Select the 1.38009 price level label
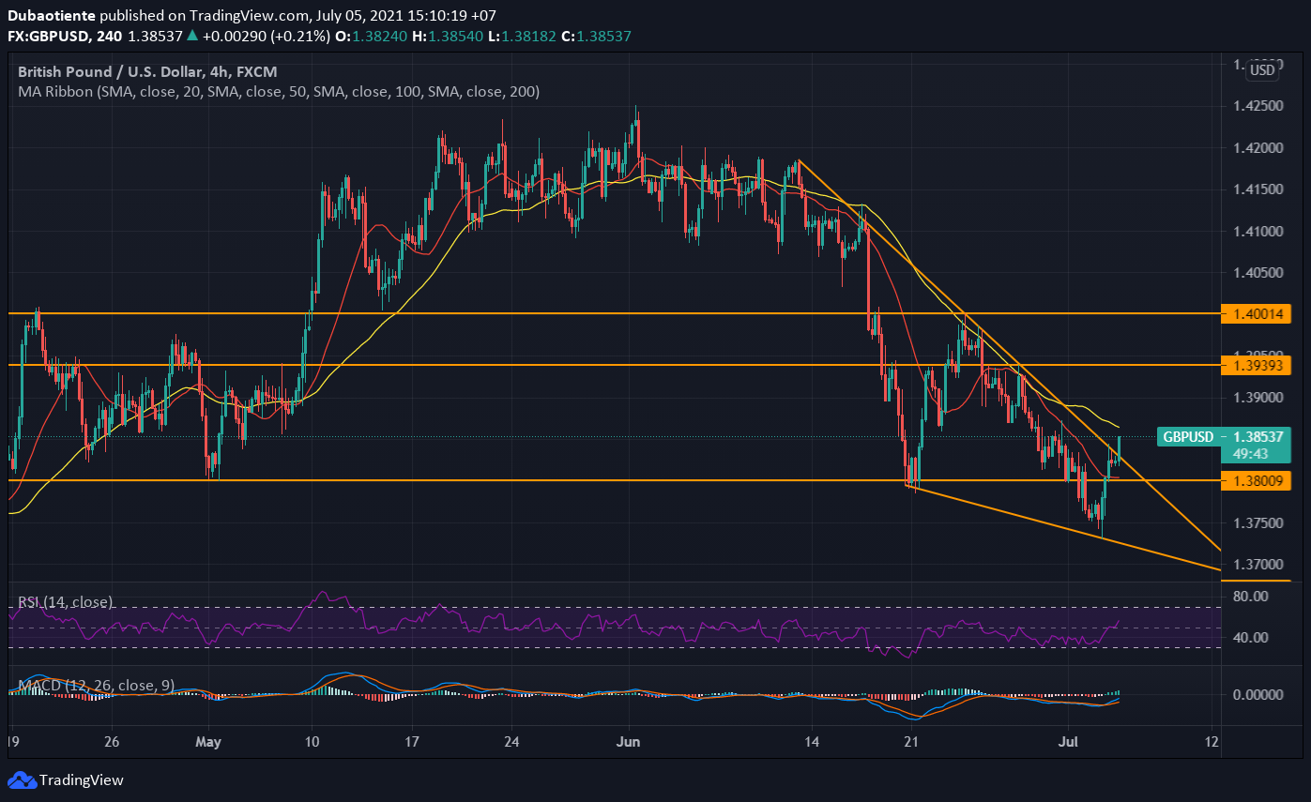The height and width of the screenshot is (802, 1311). click(x=1256, y=480)
